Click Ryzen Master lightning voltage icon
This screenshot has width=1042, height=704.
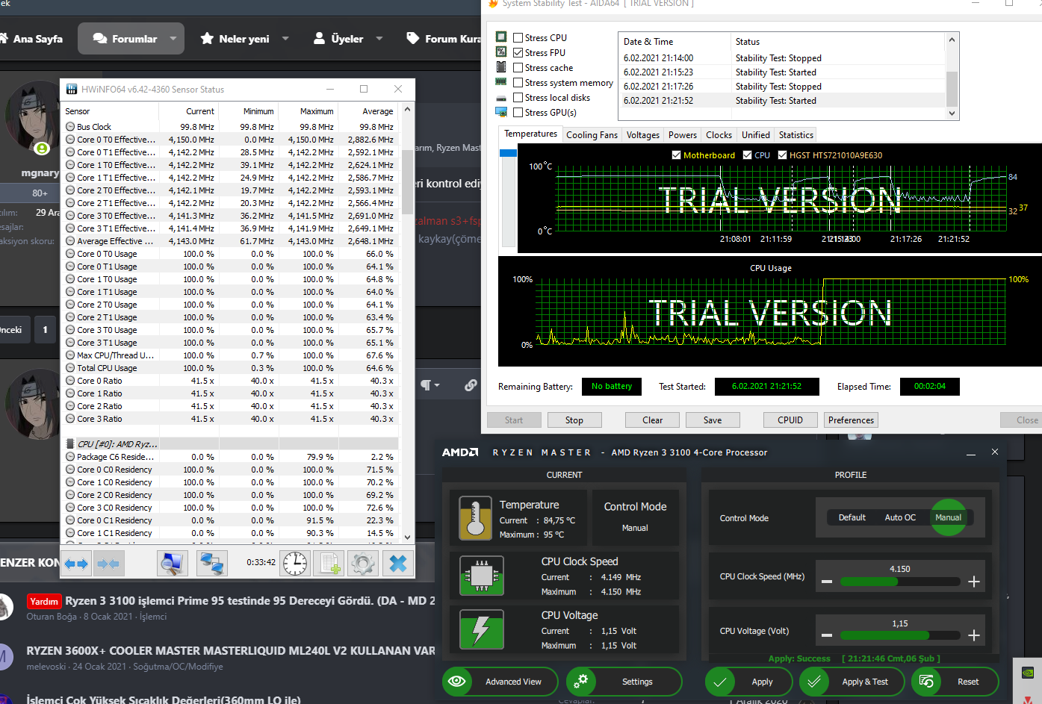pos(482,629)
